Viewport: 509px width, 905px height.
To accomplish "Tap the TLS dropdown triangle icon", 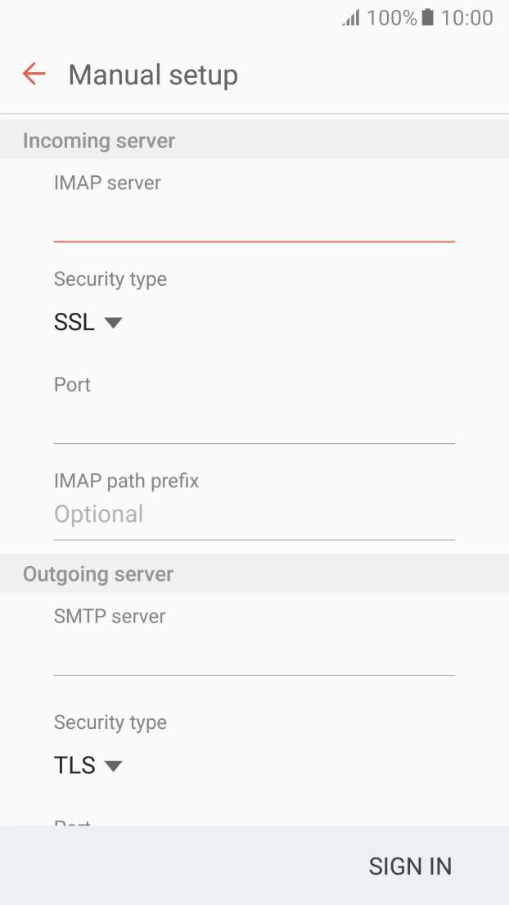I will point(114,766).
